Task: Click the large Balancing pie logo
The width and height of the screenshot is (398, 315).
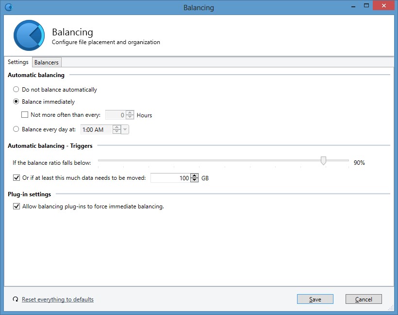Action: click(x=29, y=35)
